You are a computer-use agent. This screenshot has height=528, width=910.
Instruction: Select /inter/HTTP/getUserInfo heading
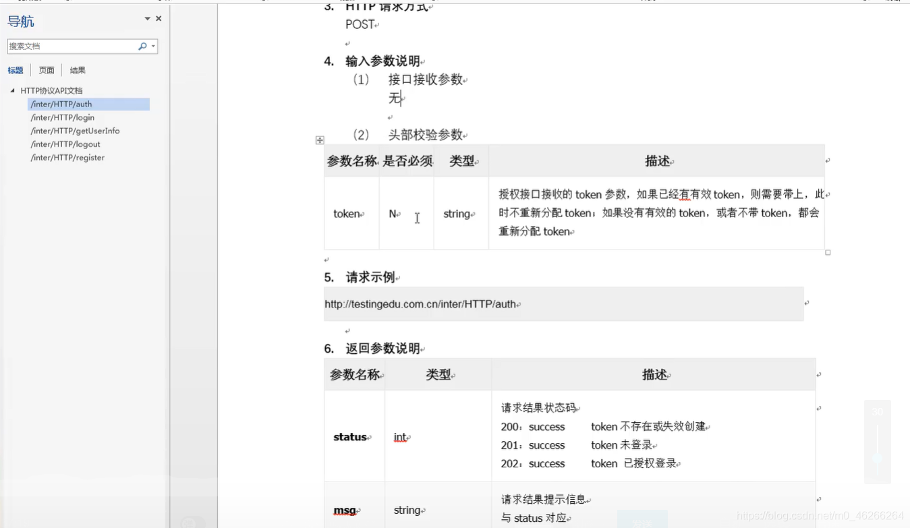[x=75, y=131]
